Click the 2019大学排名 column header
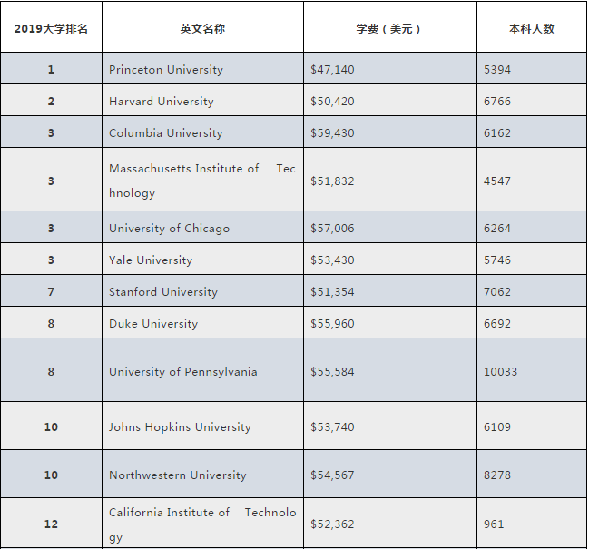 click(x=51, y=28)
